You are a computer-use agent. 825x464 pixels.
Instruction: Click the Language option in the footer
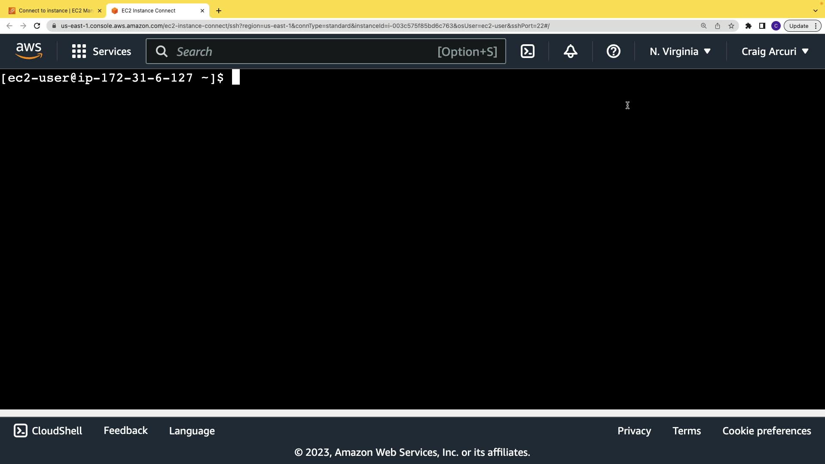[192, 431]
